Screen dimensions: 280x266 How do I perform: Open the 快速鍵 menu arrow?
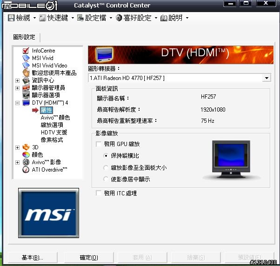click(73, 18)
